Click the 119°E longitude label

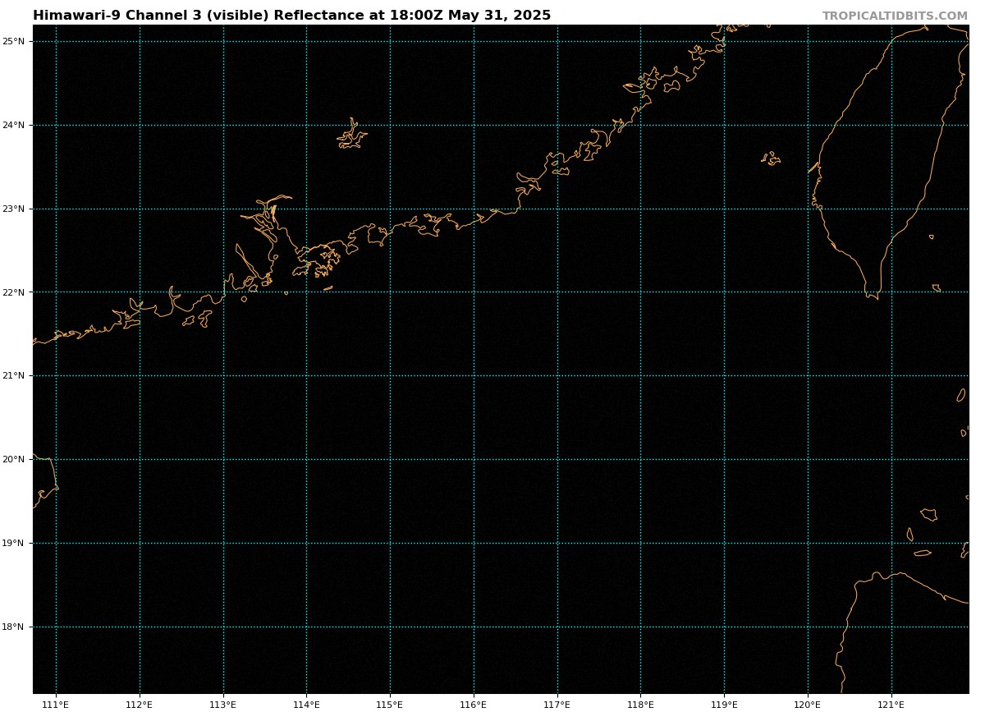[x=724, y=705]
